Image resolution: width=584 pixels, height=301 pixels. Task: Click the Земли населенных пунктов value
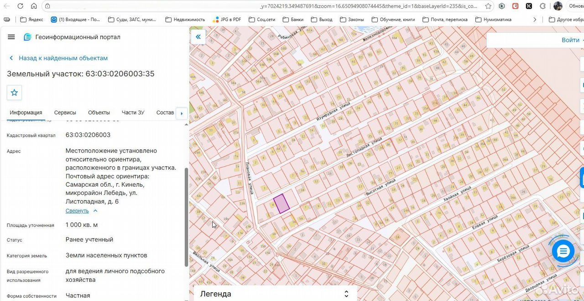coord(106,255)
